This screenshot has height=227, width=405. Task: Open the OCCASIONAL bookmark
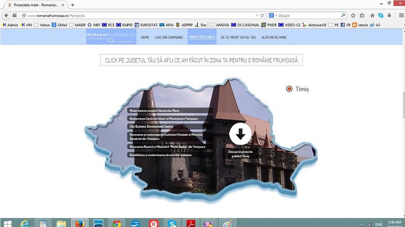coord(246,25)
